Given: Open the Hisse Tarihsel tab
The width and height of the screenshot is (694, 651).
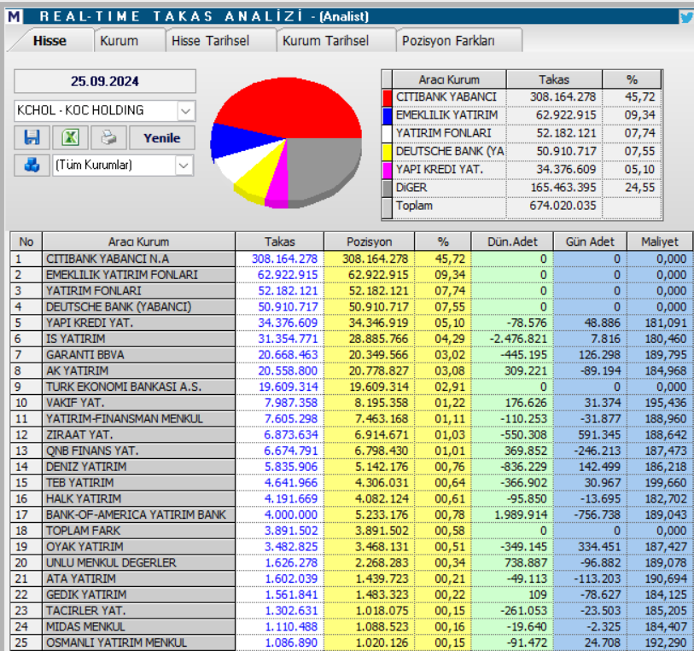Looking at the screenshot, I should [210, 41].
